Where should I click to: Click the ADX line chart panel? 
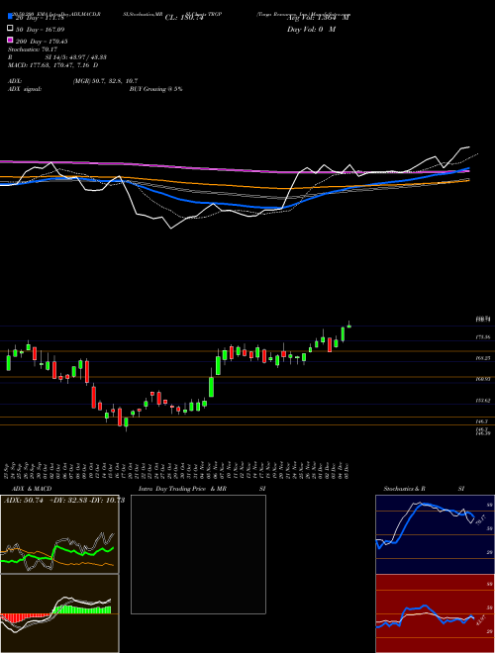59,534
